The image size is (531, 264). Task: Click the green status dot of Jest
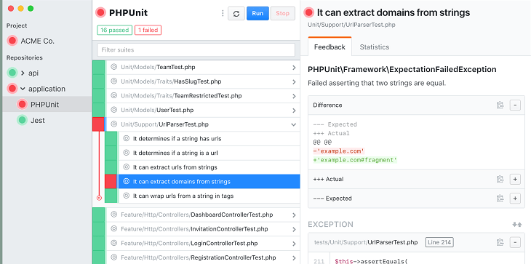pos(22,121)
